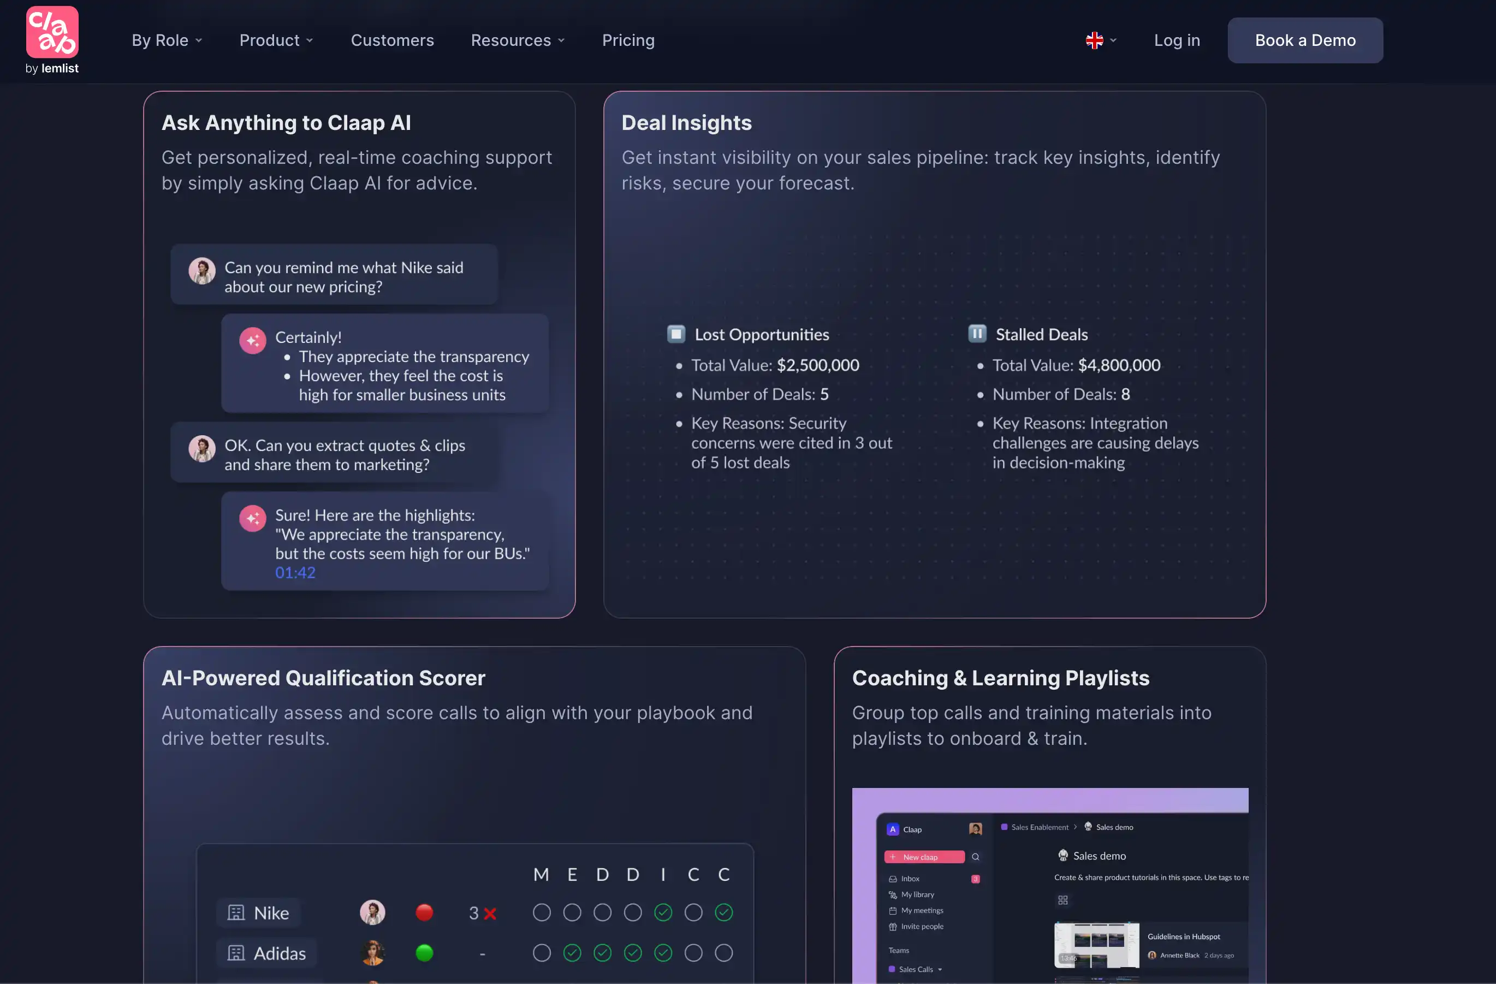Image resolution: width=1496 pixels, height=984 pixels.
Task: Go to the Pricing page
Action: click(x=628, y=40)
